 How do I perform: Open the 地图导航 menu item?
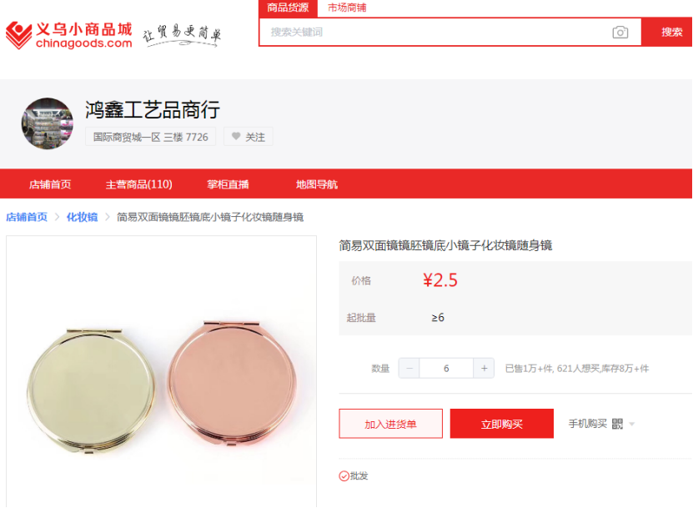tap(317, 184)
